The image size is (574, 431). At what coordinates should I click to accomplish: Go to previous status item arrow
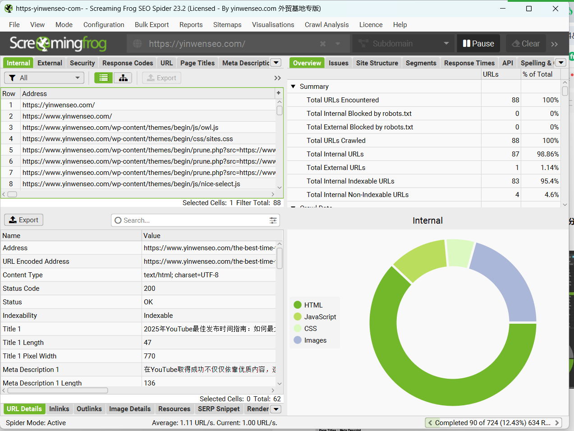(430, 423)
